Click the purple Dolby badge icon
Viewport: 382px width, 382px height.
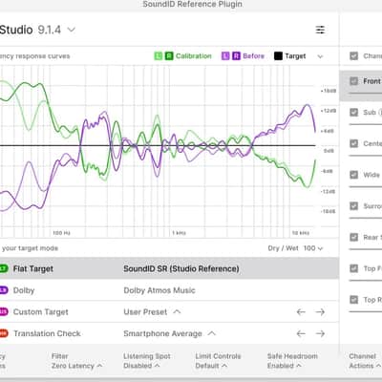(4, 290)
